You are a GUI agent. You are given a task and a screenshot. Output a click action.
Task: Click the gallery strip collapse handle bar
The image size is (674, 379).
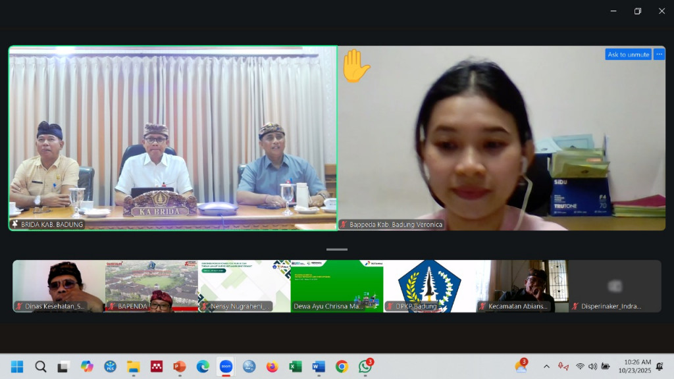coord(337,249)
